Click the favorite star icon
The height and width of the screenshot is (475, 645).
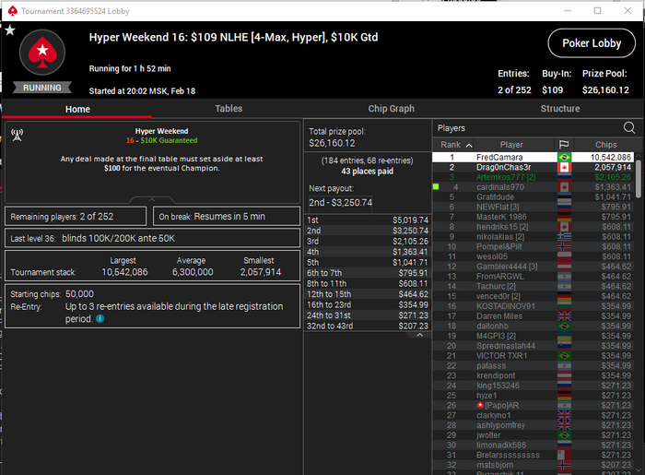[x=10, y=30]
